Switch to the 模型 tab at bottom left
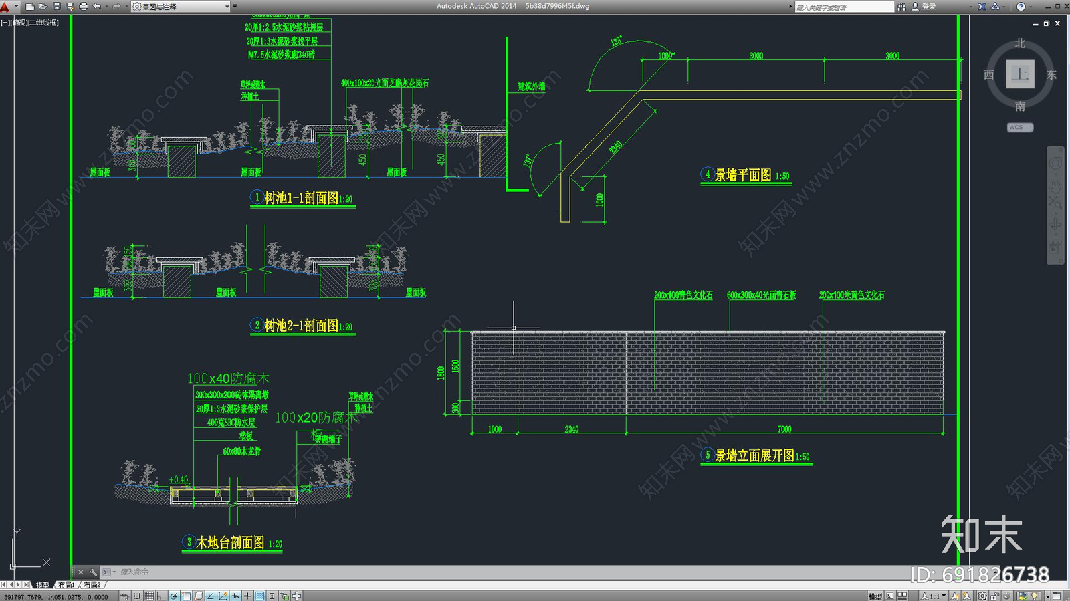Screen dimensions: 1070x601 click(x=43, y=585)
